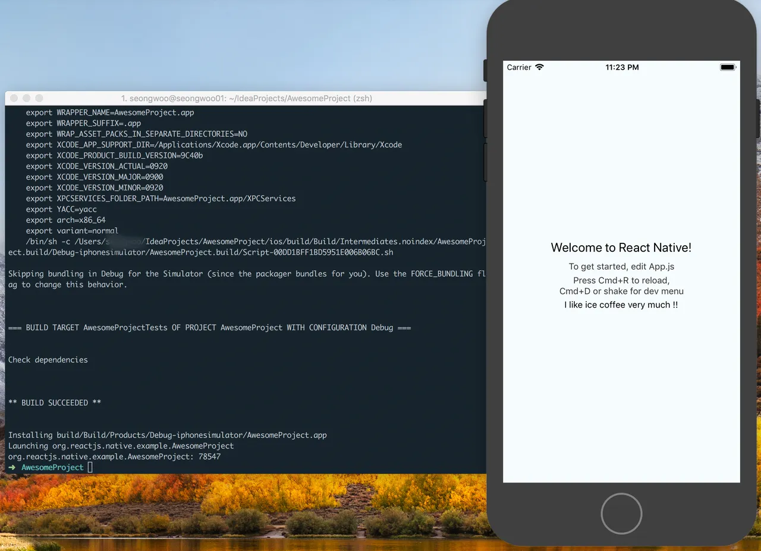Maximize the terminal window

[39, 98]
